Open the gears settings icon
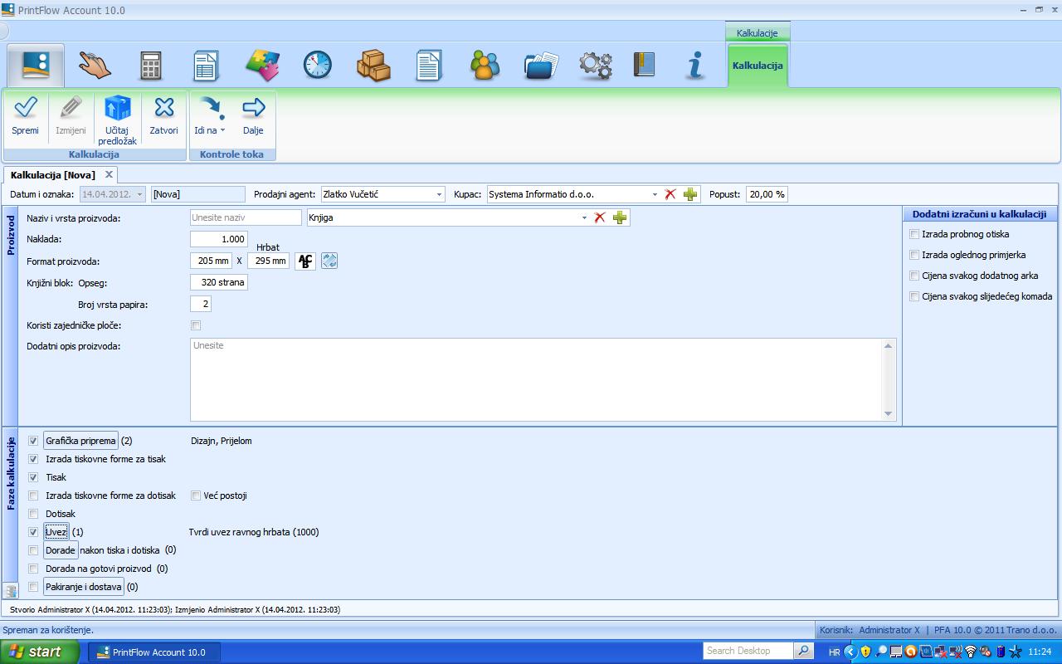The image size is (1062, 664). tap(595, 65)
